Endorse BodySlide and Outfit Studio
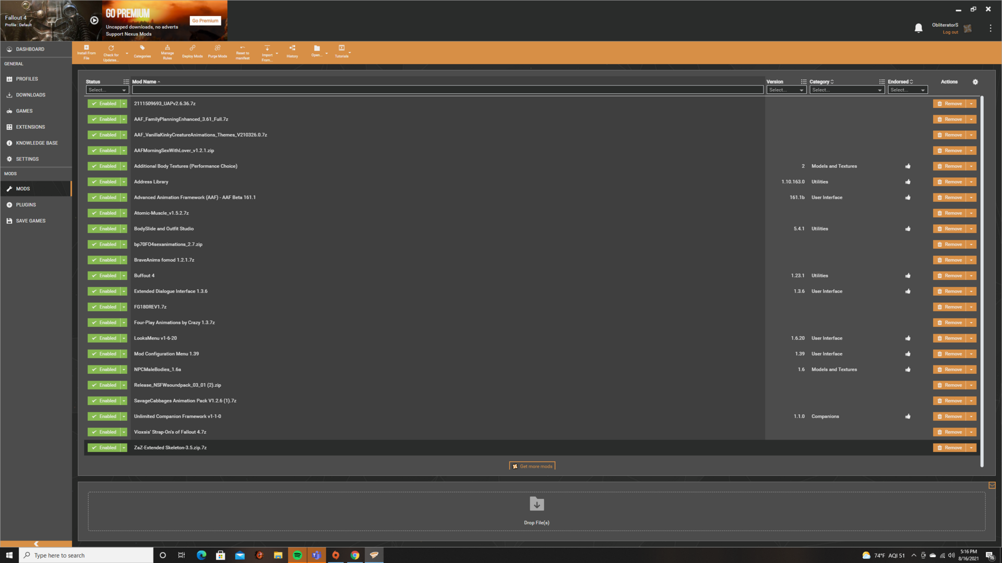Image resolution: width=1002 pixels, height=563 pixels. (x=908, y=229)
